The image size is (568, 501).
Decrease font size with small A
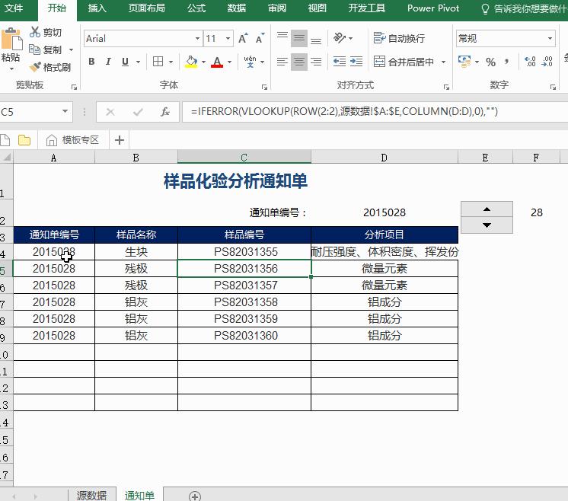coord(260,38)
